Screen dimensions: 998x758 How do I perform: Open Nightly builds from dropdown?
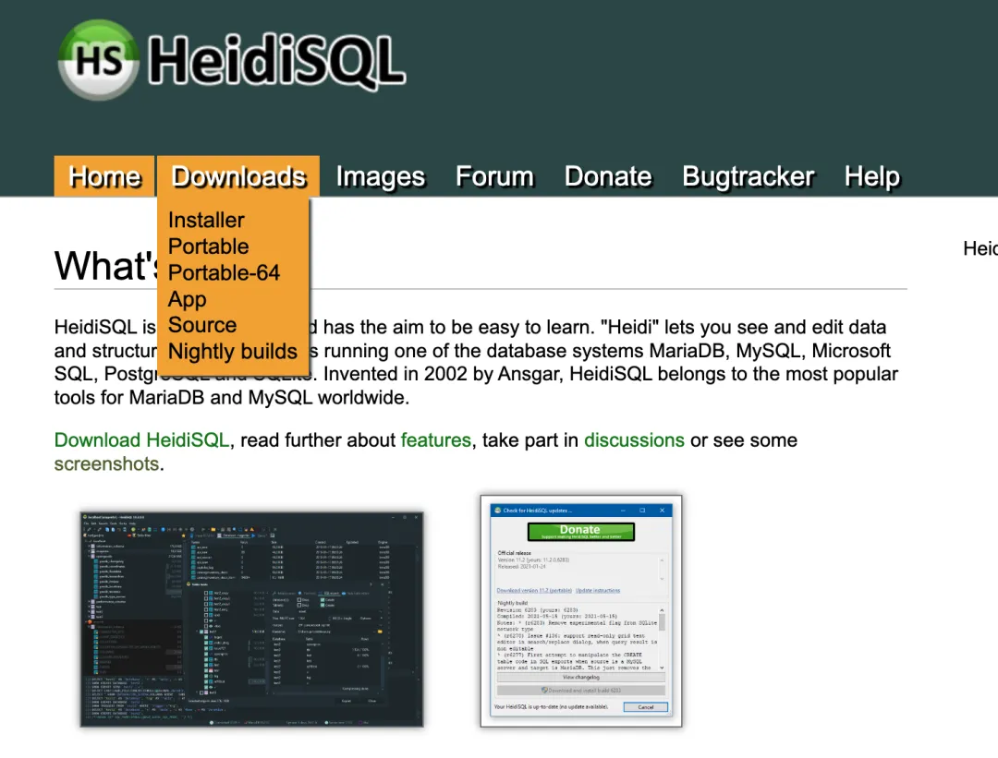click(x=233, y=352)
